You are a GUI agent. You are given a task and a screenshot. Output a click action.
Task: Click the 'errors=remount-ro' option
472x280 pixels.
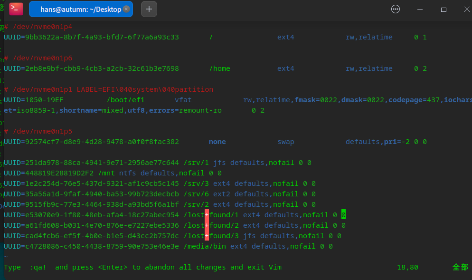coord(185,110)
